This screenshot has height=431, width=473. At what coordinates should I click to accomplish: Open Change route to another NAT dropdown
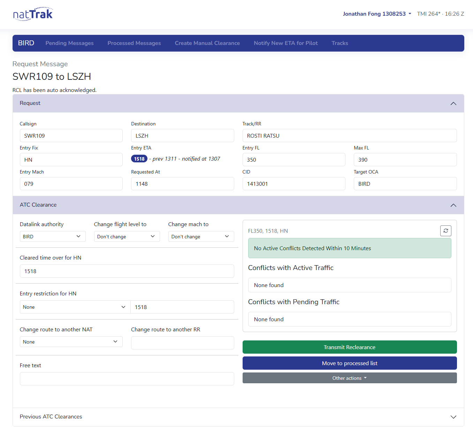click(x=71, y=342)
